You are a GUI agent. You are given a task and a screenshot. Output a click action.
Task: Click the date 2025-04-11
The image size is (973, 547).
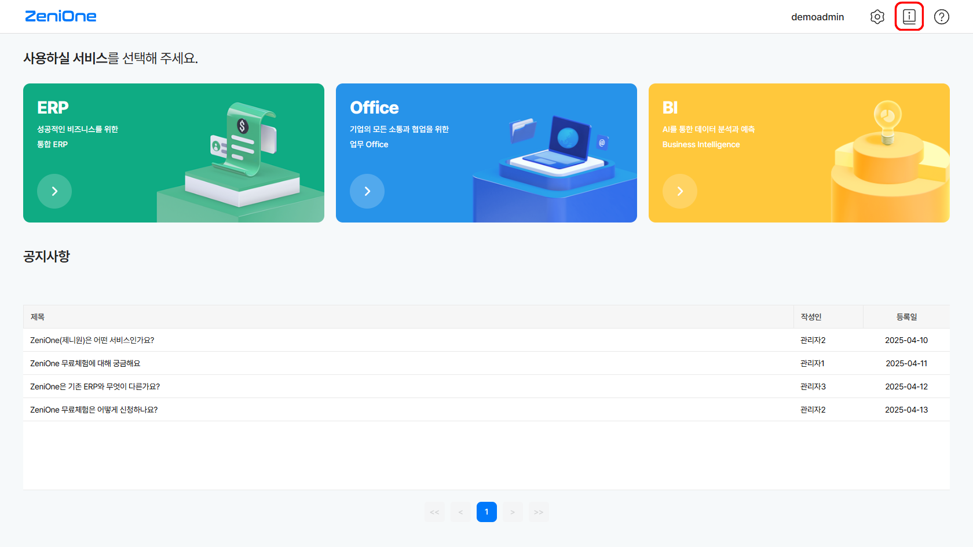[x=906, y=363]
